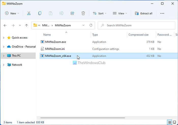Expand the This PC tree node
Image resolution: width=178 pixels, height=125 pixels.
coord(4,56)
